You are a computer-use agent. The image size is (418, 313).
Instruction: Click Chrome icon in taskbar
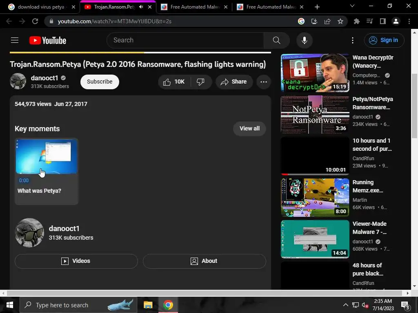(168, 305)
